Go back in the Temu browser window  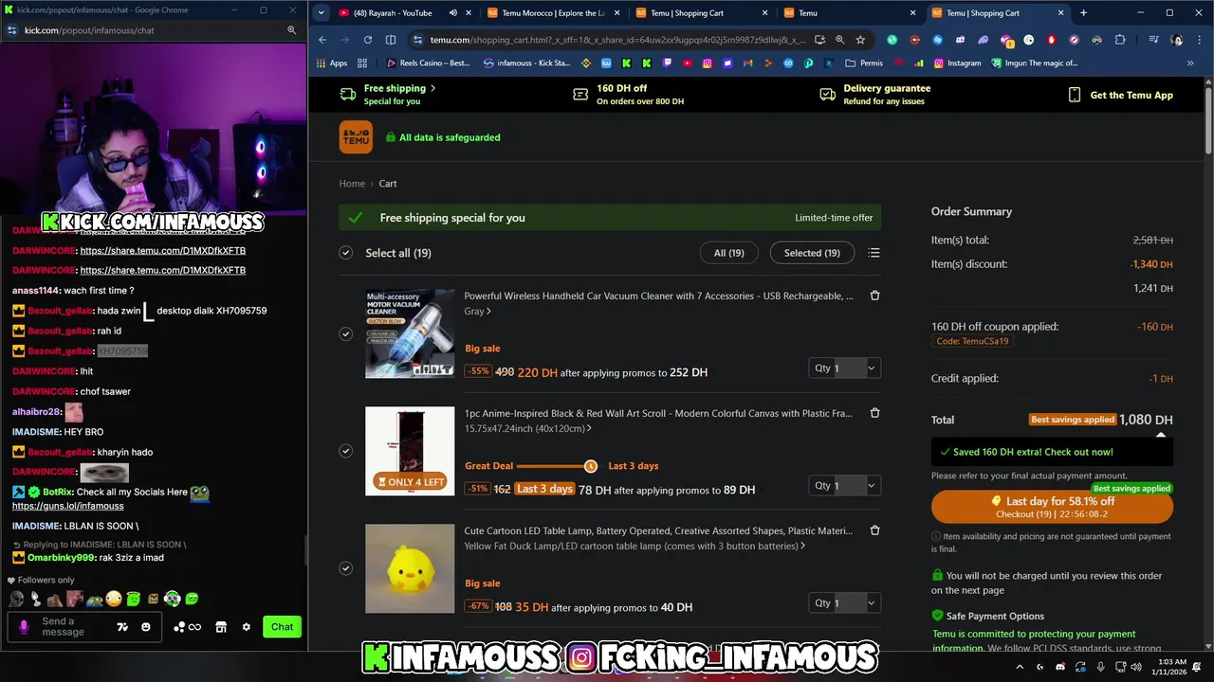pyautogui.click(x=322, y=40)
